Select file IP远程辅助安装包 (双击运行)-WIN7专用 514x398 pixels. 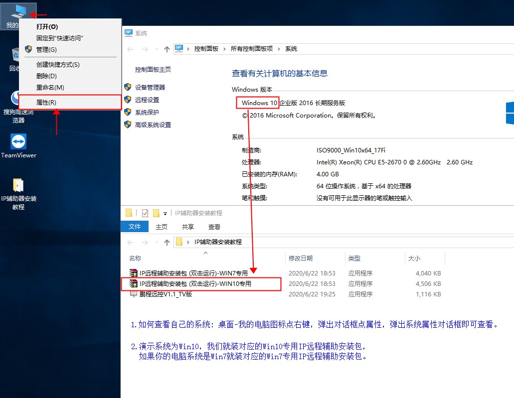click(x=194, y=273)
